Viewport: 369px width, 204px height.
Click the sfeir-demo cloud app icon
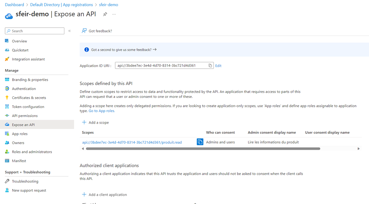9,16
